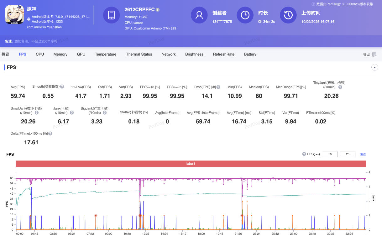
Task: Click the upload time history icon
Action: tap(288, 15)
